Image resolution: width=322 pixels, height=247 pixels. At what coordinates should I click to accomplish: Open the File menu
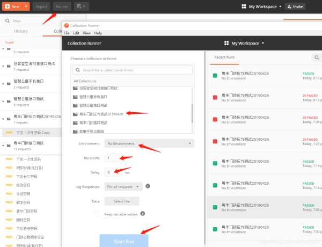click(x=67, y=33)
